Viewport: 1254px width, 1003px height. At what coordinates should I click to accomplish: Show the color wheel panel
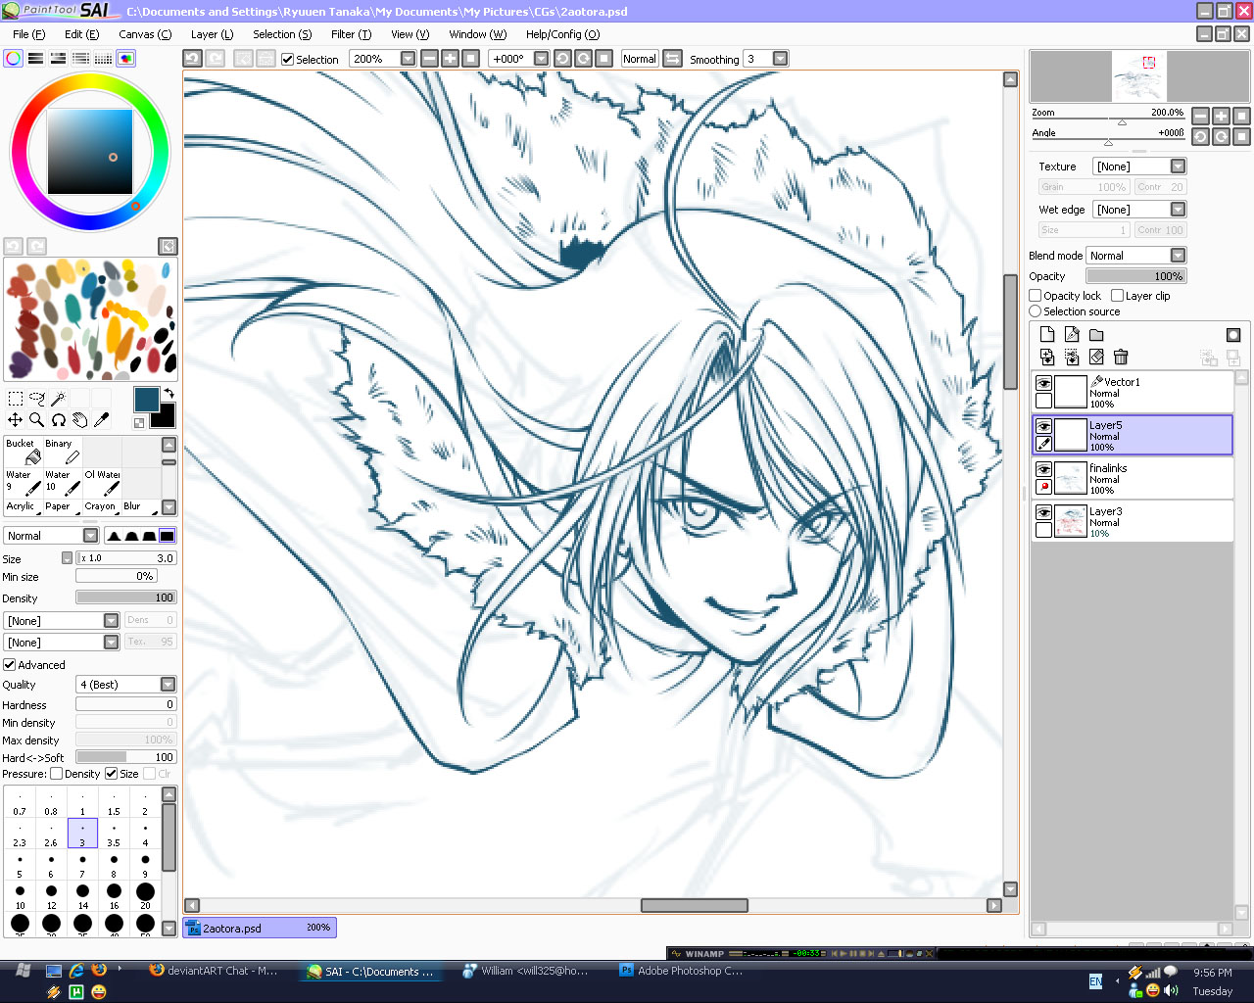coord(13,59)
